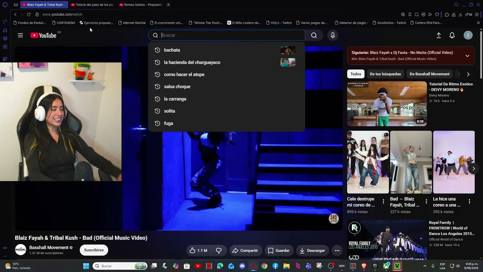Click the Windows taskbar 'Buscar' search box
Screen dimensions: 483x272
click(x=120, y=266)
